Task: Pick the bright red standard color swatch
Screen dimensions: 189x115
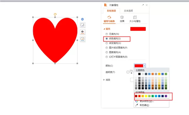Action: (x=140, y=96)
